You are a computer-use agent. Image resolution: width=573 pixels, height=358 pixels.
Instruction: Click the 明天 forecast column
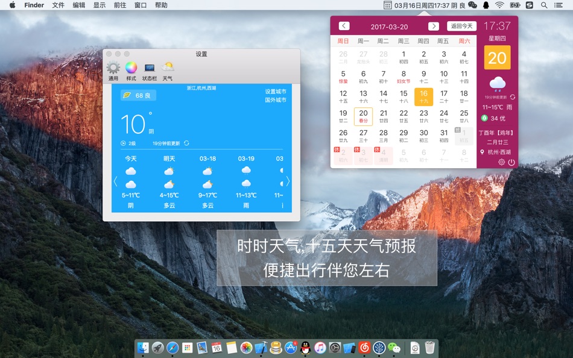pos(169,181)
